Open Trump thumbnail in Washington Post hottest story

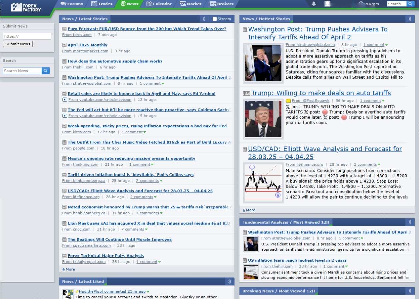pyautogui.click(x=263, y=63)
